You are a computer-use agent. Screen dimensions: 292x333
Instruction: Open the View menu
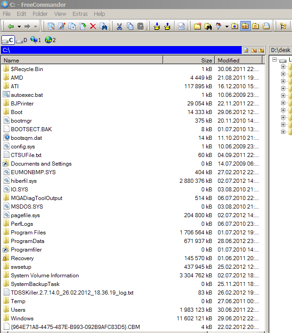(x=60, y=14)
